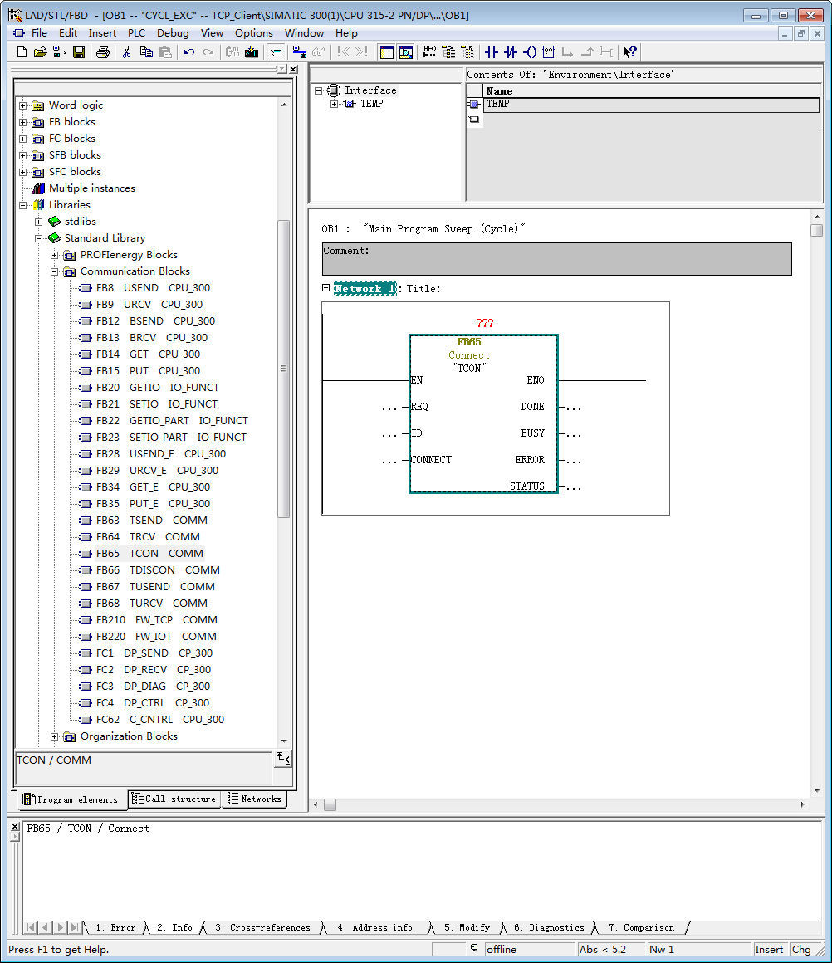Click the context Help arrow icon
The width and height of the screenshot is (832, 963).
(x=629, y=52)
